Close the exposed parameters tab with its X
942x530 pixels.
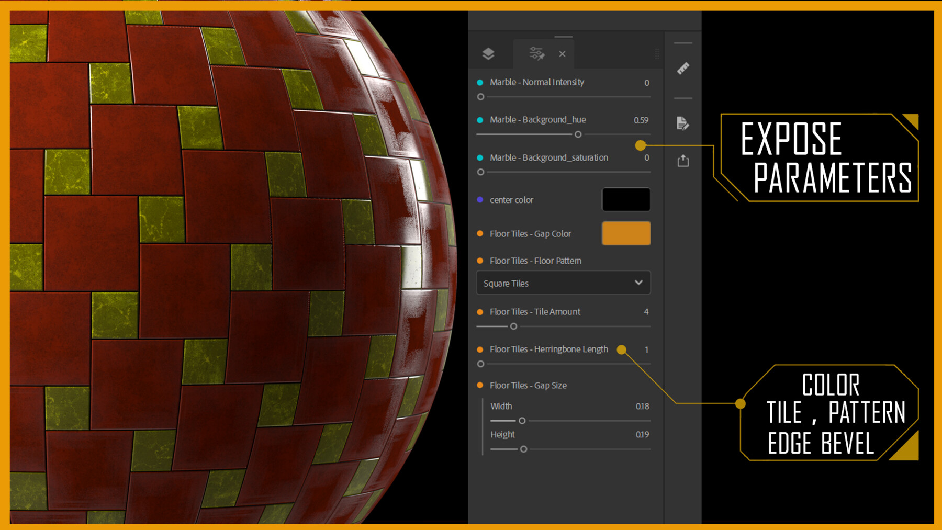tap(562, 53)
